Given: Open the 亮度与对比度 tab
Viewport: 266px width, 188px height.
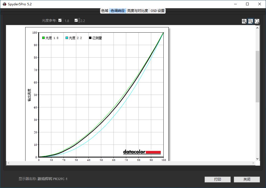Looking at the screenshot, I should (x=137, y=11).
